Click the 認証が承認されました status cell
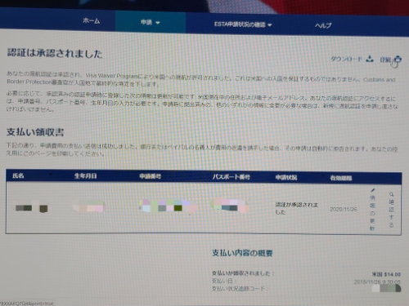This screenshot has height=306, width=409. (297, 208)
